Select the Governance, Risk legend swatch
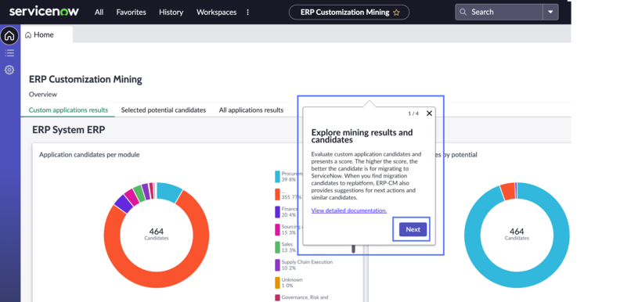Screen dimensions: 620x302 pyautogui.click(x=278, y=298)
